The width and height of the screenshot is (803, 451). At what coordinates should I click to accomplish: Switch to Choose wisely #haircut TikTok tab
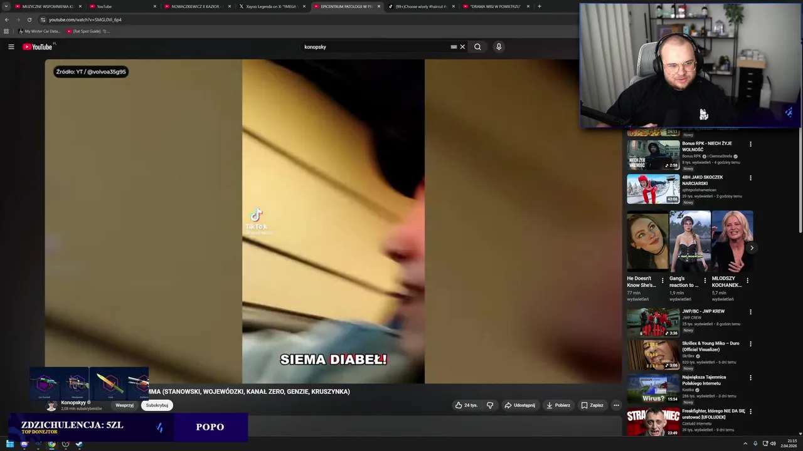click(421, 6)
